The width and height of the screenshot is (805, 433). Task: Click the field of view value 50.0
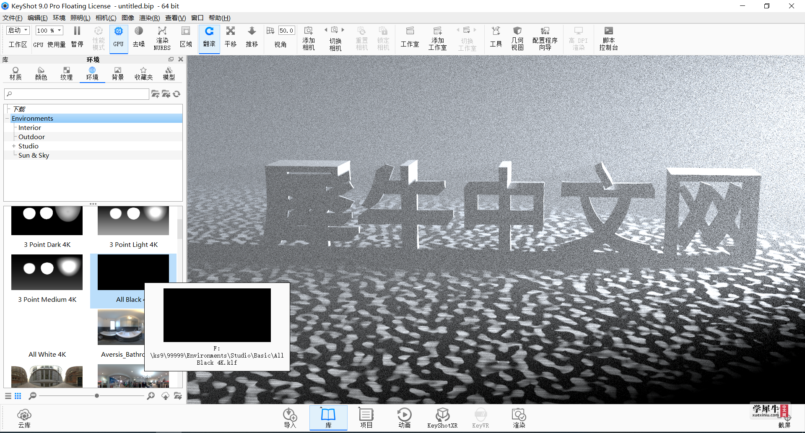[286, 31]
